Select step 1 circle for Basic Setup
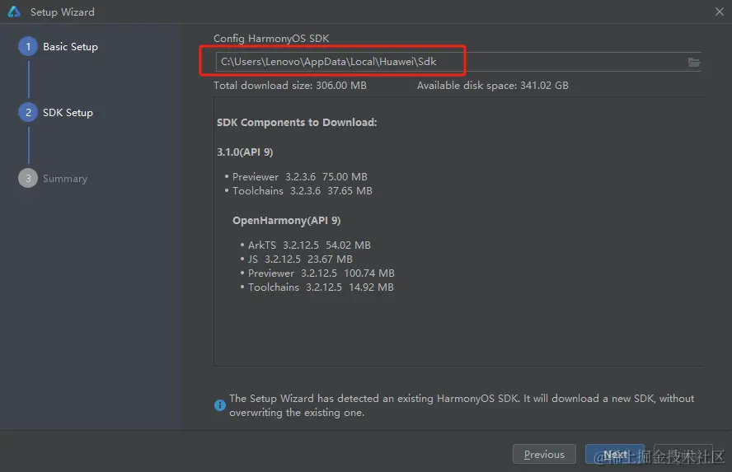This screenshot has height=472, width=732. click(x=28, y=47)
